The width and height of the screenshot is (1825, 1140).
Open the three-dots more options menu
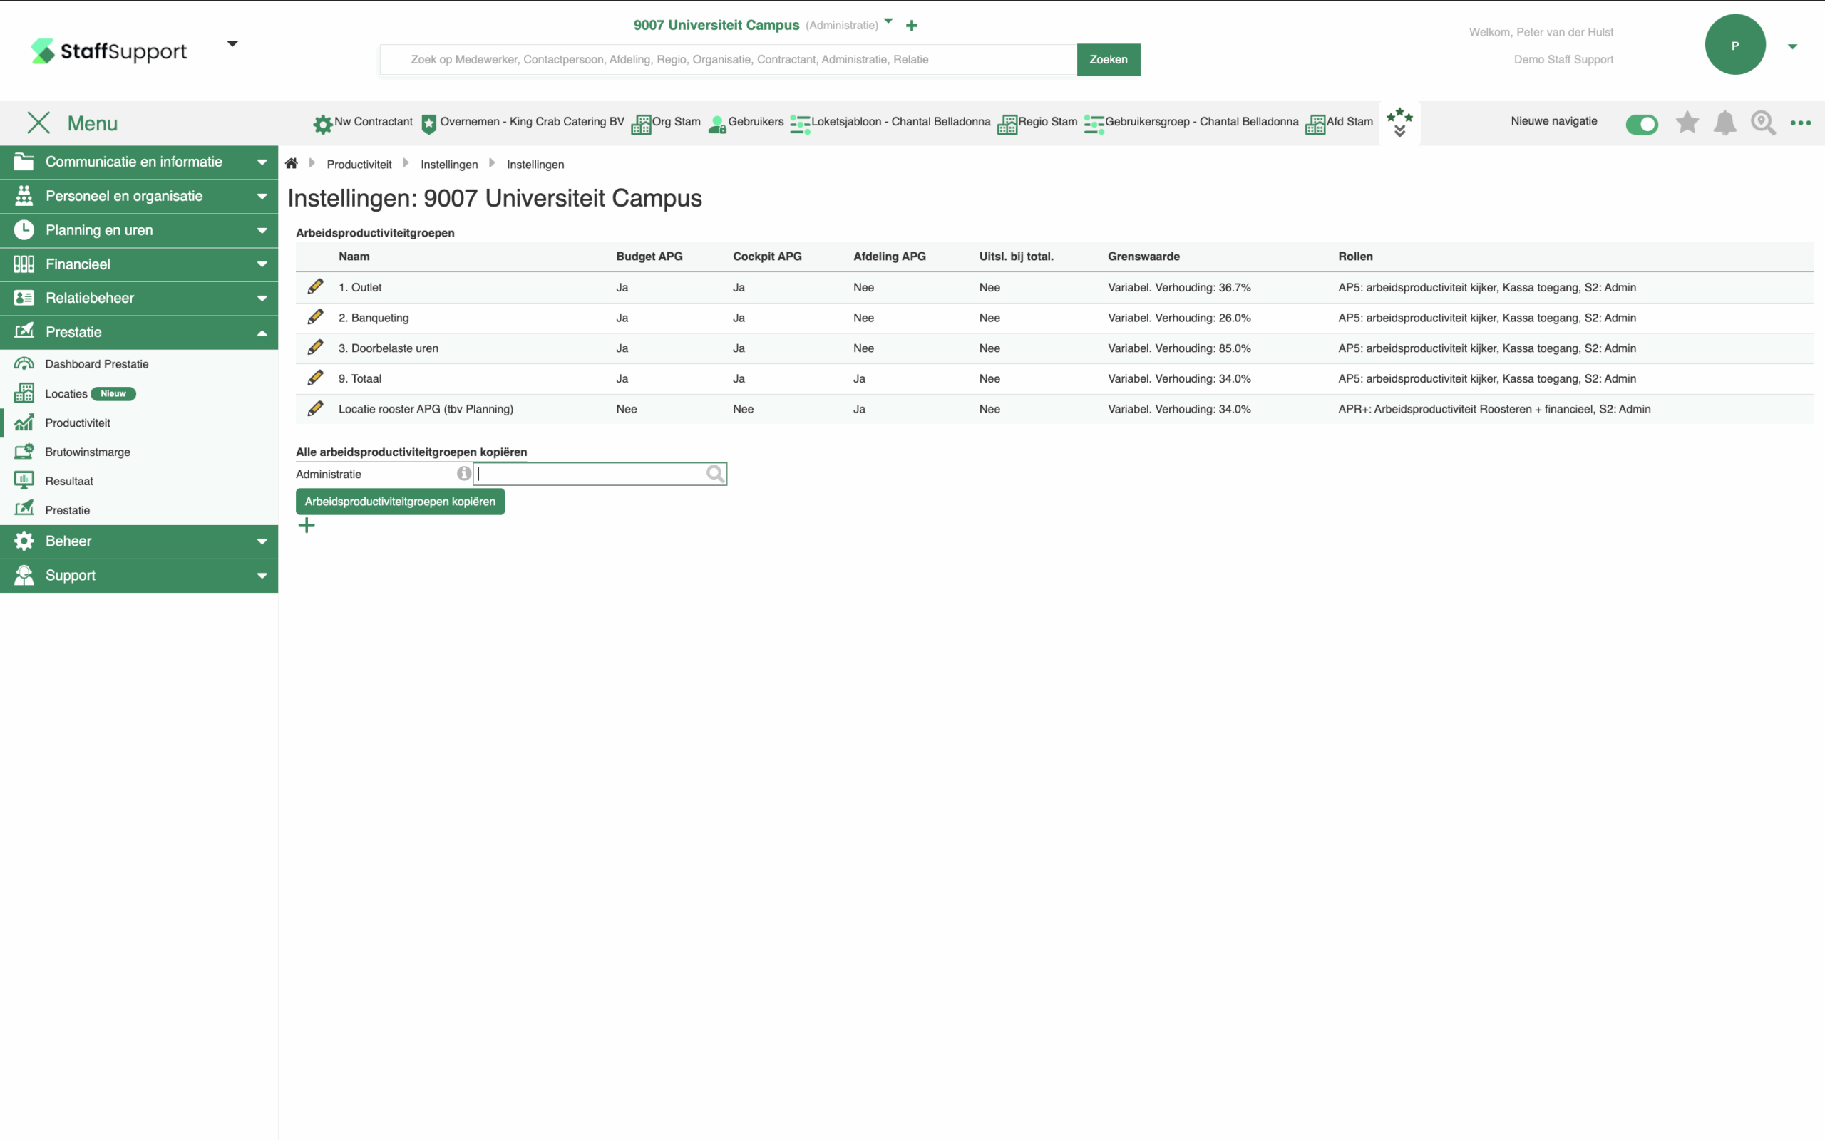(1800, 123)
